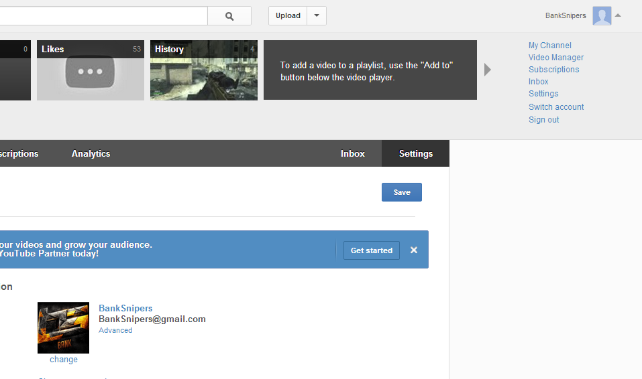642x379 pixels.
Task: Click the search magnifier button
Action: pos(229,16)
